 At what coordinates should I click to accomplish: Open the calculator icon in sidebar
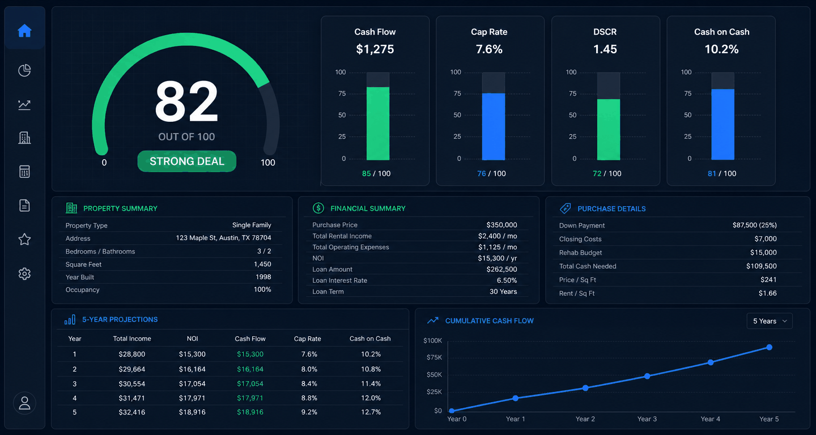[x=24, y=172]
